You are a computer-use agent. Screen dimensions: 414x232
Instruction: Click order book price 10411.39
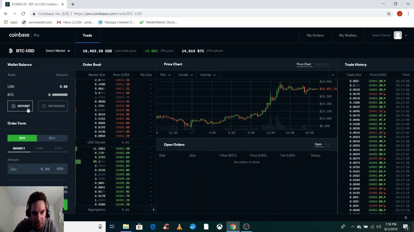[123, 80]
